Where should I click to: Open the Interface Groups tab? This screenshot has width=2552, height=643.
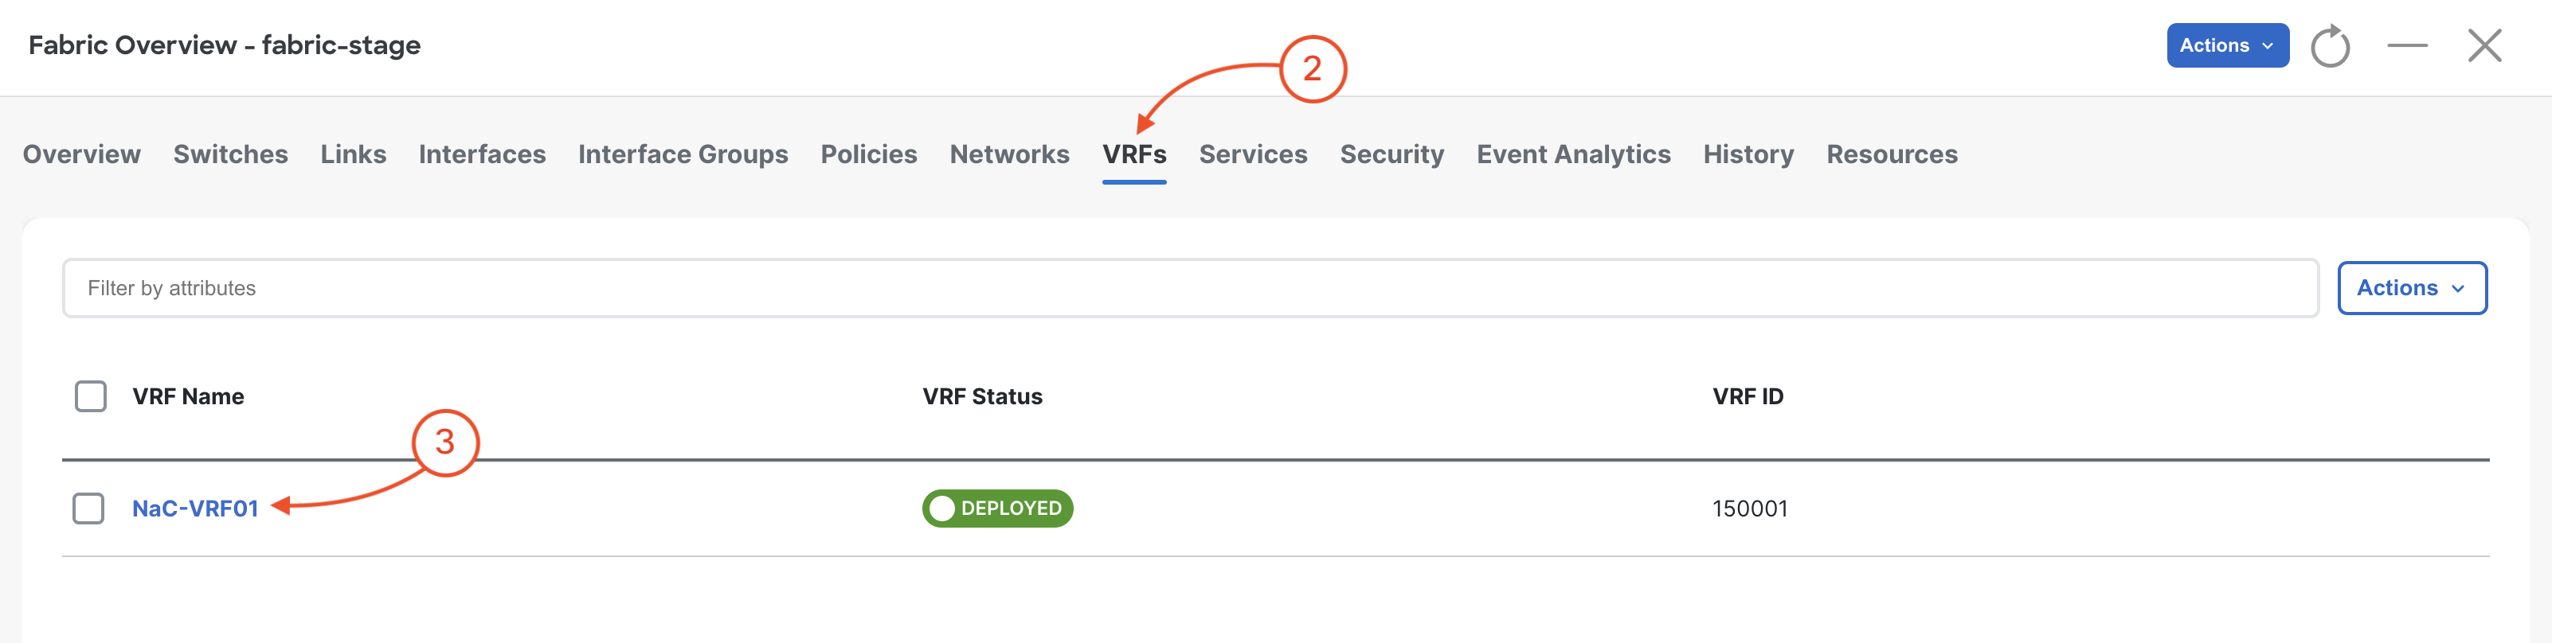[x=683, y=154]
